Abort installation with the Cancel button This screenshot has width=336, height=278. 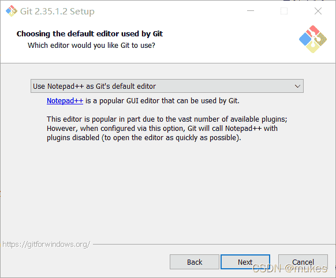[x=303, y=262]
